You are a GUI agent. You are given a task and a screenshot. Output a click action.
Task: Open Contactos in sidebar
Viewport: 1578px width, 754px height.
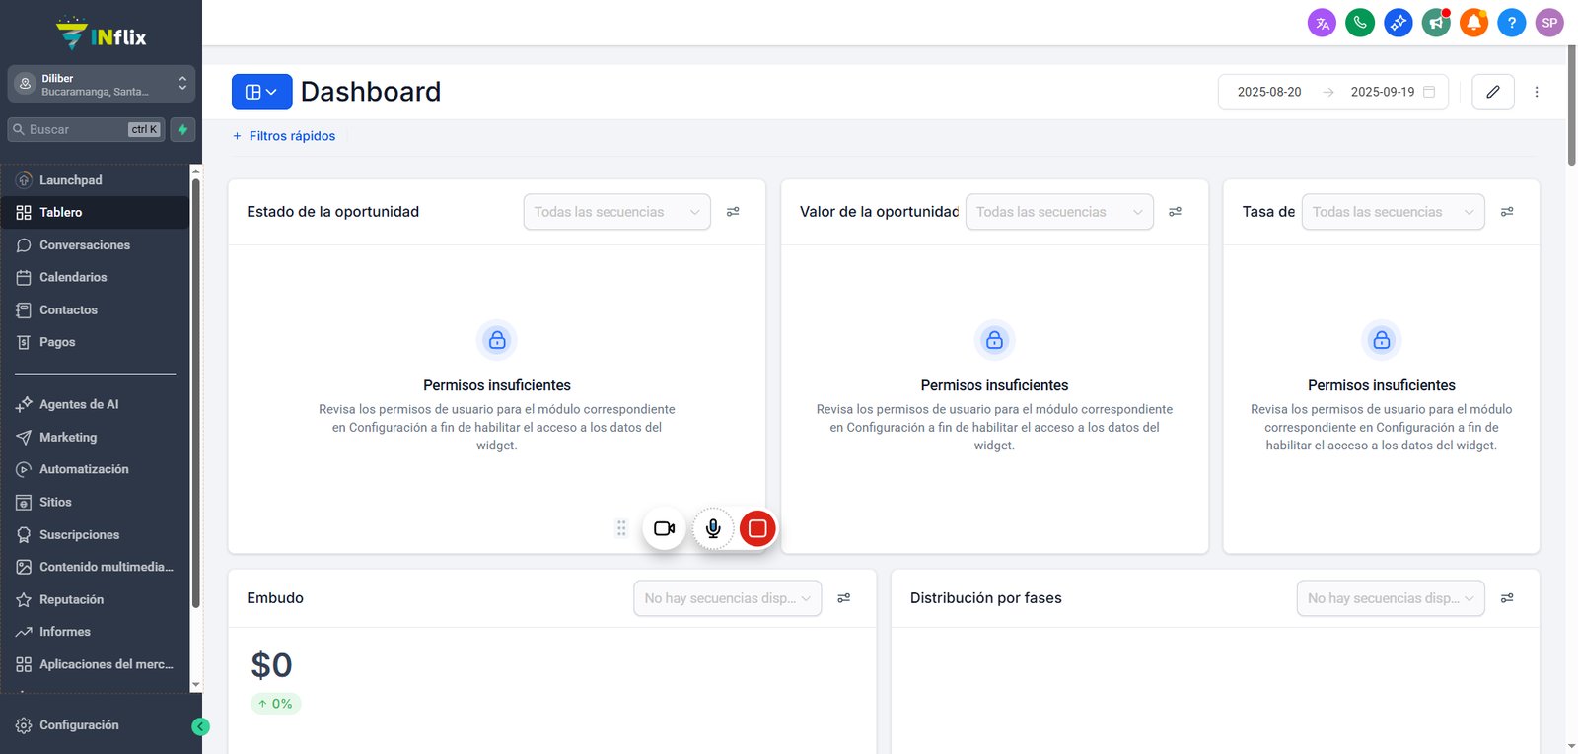point(95,310)
